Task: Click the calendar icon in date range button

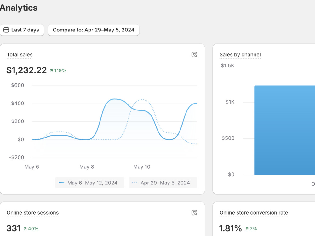Action: click(6, 30)
